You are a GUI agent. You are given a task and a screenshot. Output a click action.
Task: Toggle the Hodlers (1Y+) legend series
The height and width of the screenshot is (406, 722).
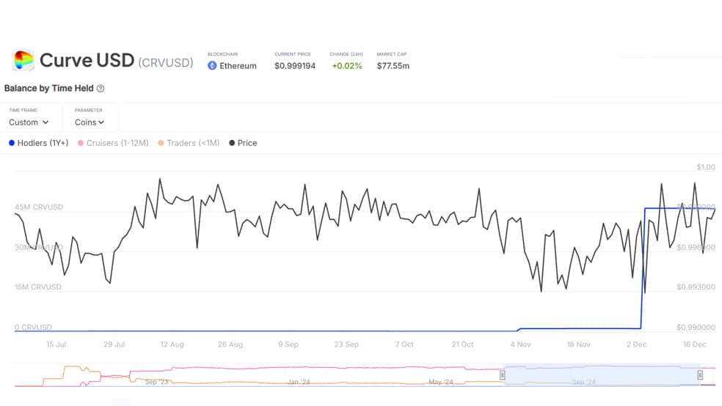click(x=39, y=143)
